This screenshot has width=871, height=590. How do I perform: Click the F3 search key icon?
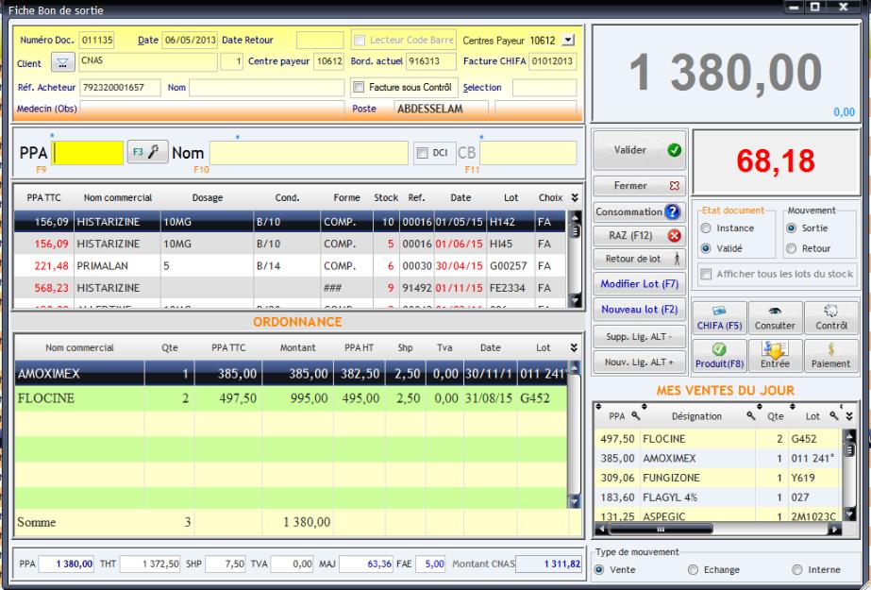point(147,152)
